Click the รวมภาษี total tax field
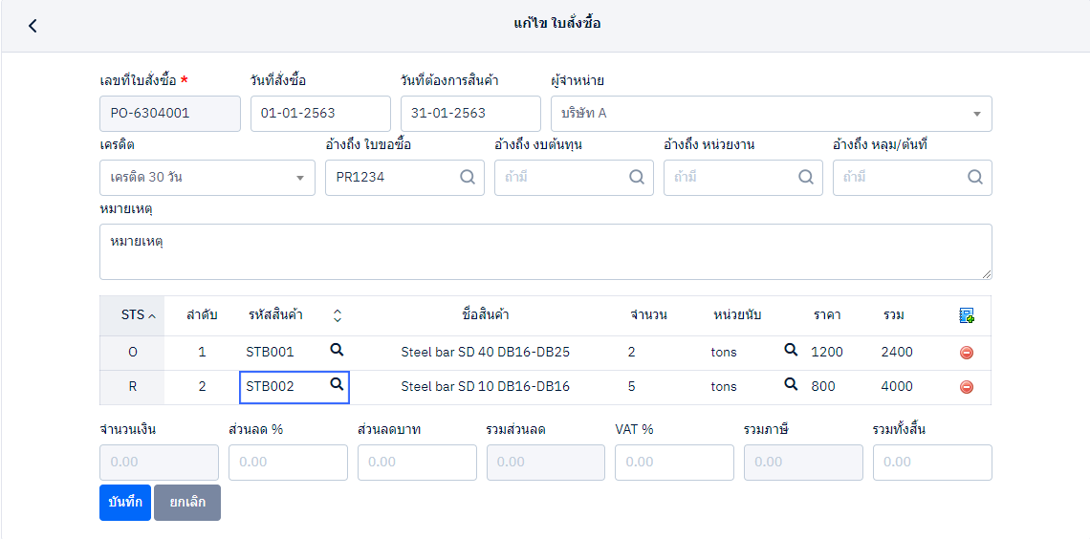 point(803,463)
